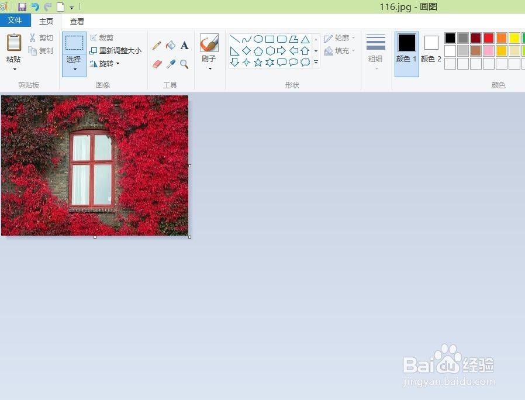Image resolution: width=525 pixels, height=400 pixels.
Task: Click the red ivy window image canvas
Action: click(x=95, y=165)
